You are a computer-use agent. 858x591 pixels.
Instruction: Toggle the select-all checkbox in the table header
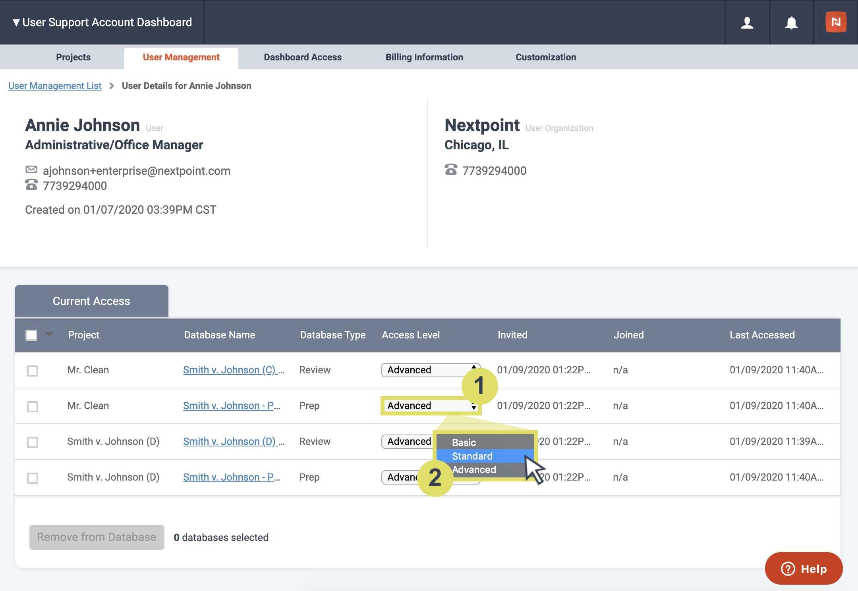click(31, 335)
